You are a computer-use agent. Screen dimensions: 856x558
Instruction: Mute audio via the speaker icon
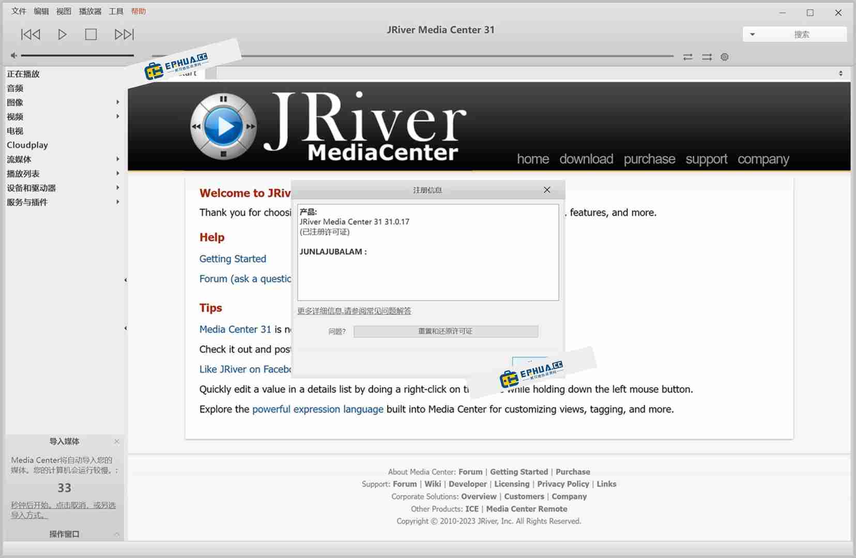14,55
